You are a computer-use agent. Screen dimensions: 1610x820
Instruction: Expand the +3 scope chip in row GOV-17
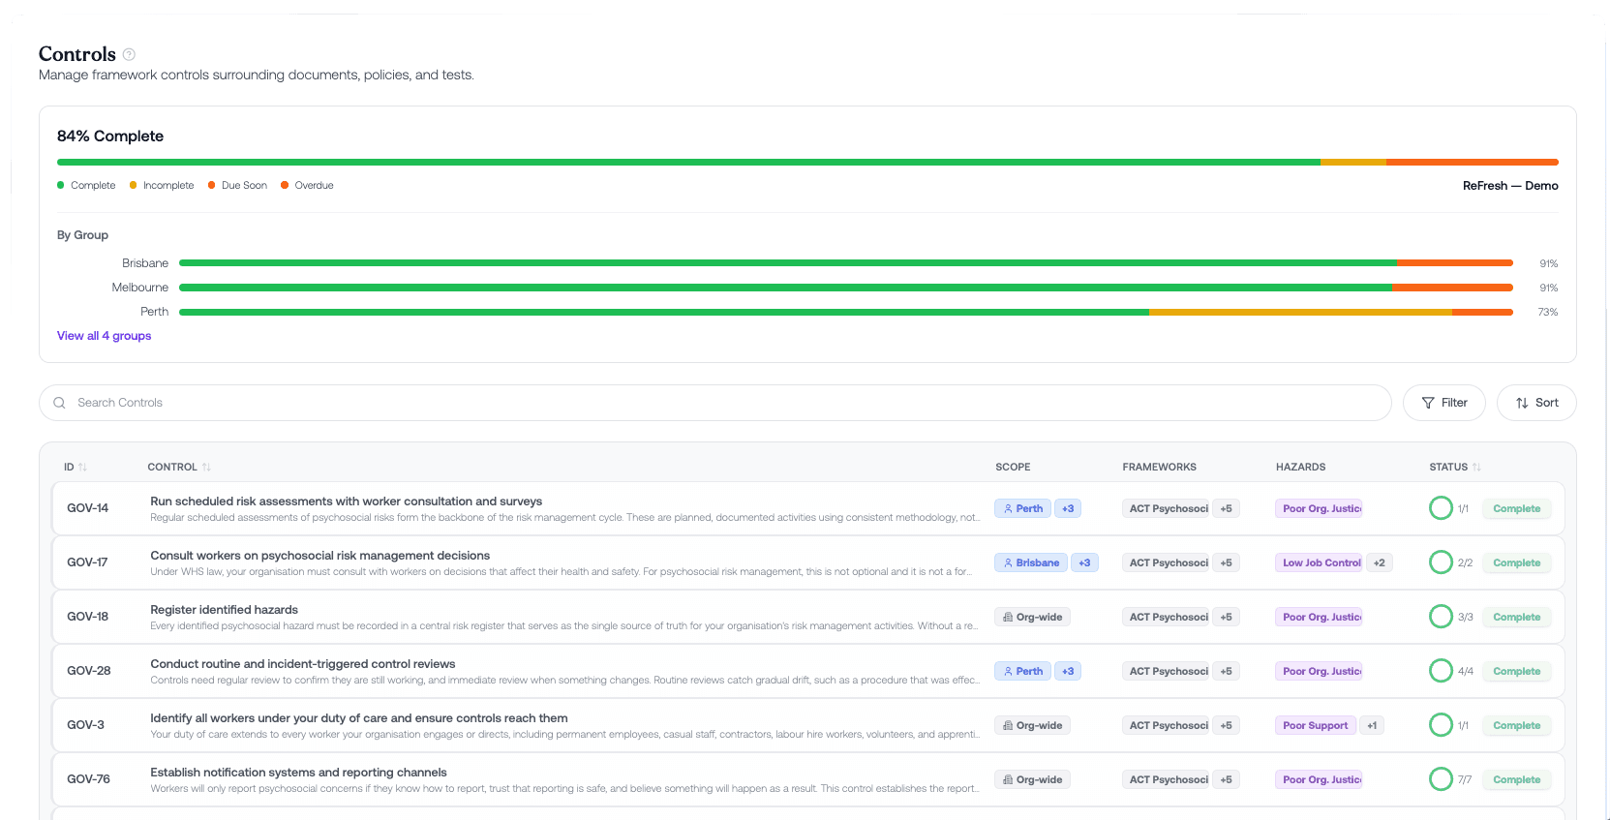[x=1084, y=562]
